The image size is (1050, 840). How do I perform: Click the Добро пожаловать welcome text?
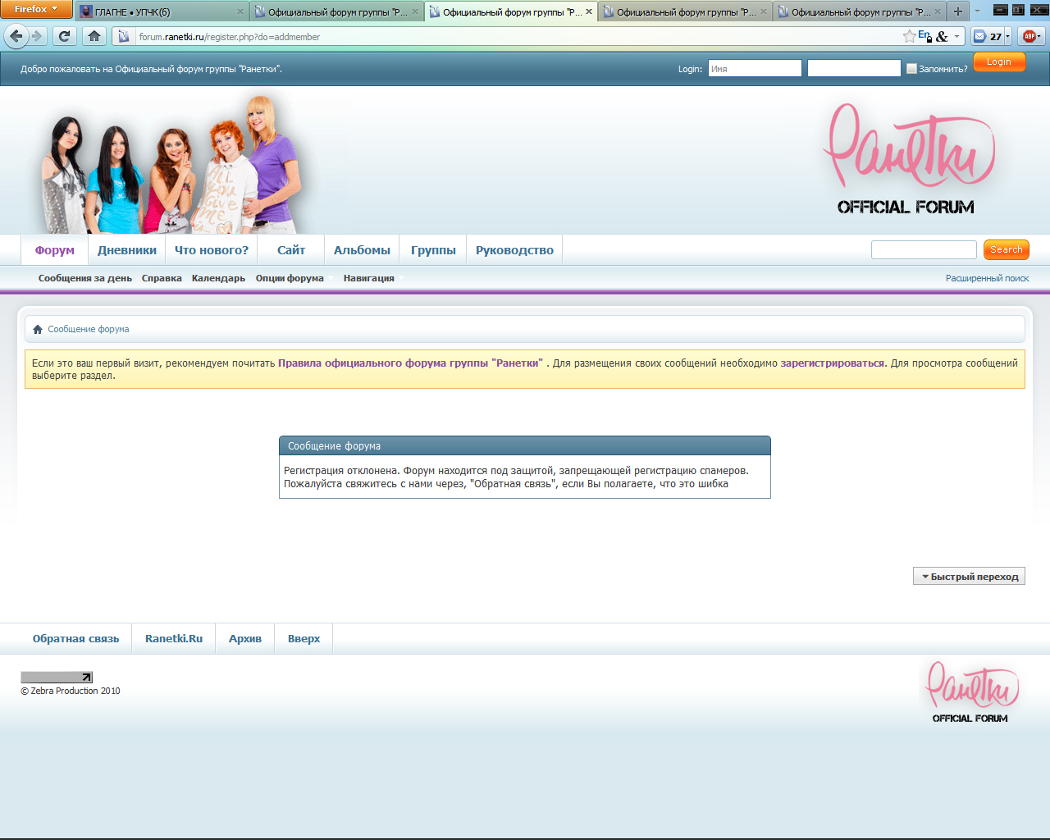[x=151, y=69]
